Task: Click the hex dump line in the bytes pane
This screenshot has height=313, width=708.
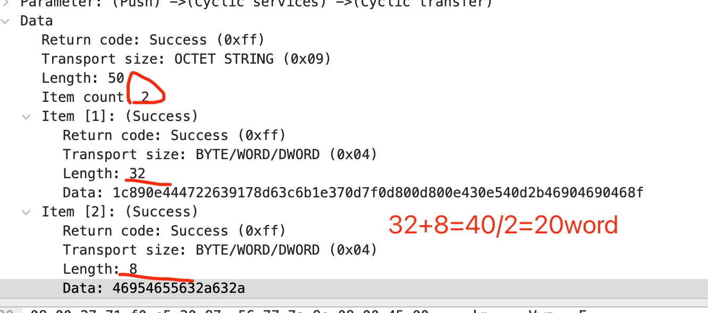Action: [229, 310]
